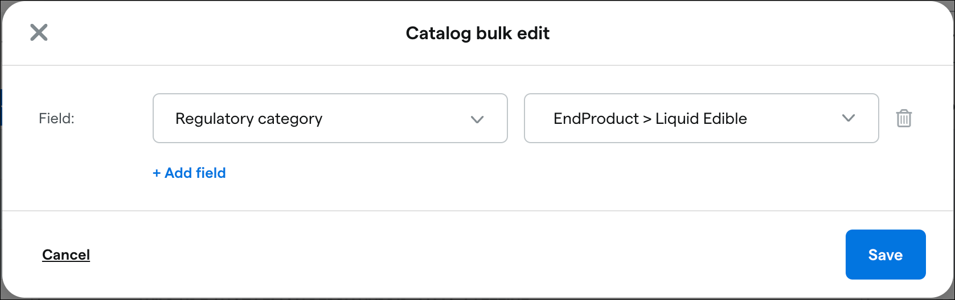Delete the Regulatory category field row
This screenshot has height=300, width=955.
(x=904, y=118)
